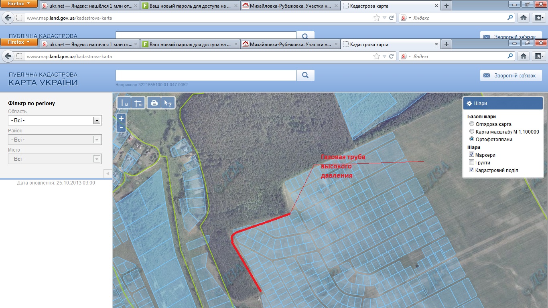Viewport: 548px width, 308px height.
Task: Choose the Ортофотоплани base layer option
Action: click(472, 140)
